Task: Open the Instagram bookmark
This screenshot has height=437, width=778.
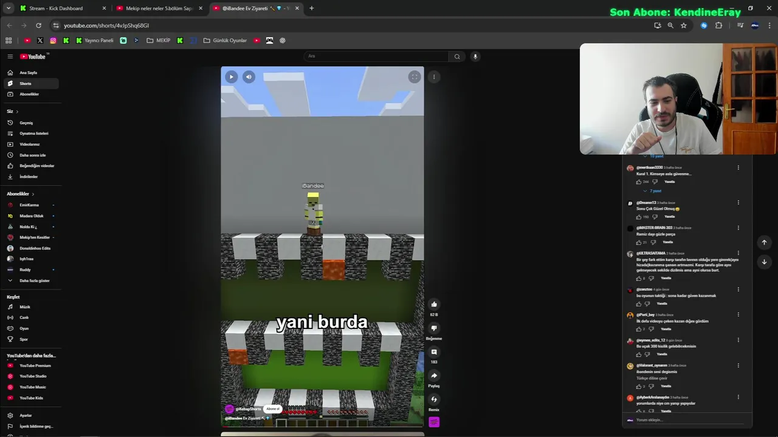Action: (x=53, y=41)
